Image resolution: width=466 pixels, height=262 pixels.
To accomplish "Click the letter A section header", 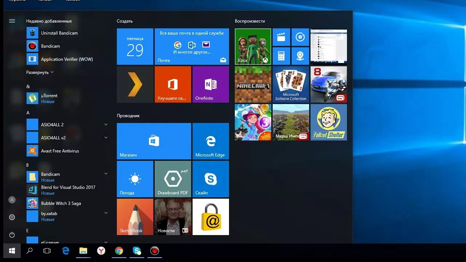I will (28, 113).
